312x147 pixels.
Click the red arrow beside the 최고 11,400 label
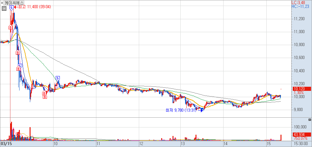click(x=16, y=7)
